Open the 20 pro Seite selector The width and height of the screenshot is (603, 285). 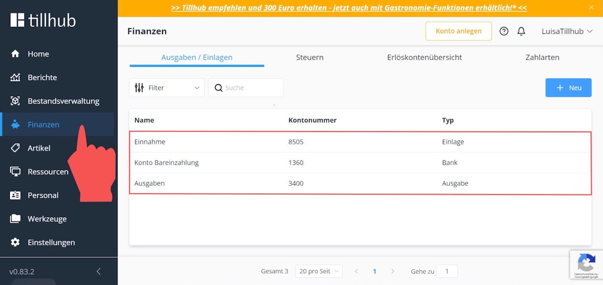click(x=318, y=271)
